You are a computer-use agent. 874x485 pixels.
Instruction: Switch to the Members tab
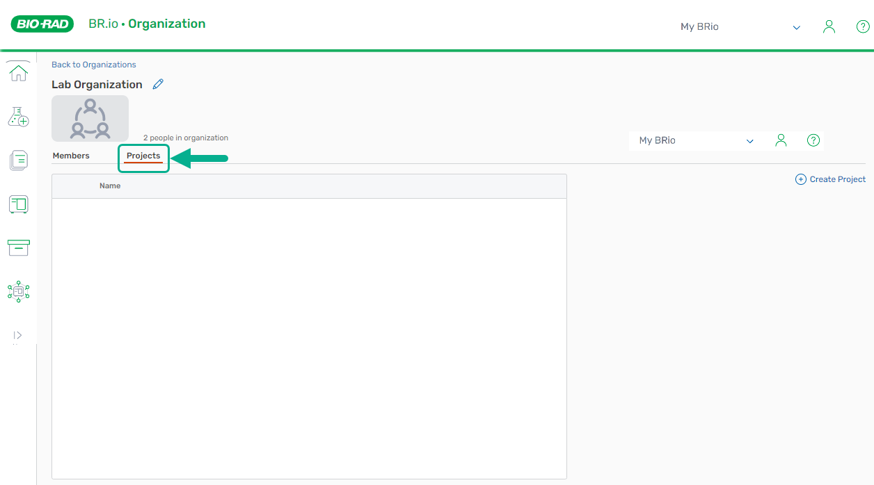coord(71,156)
